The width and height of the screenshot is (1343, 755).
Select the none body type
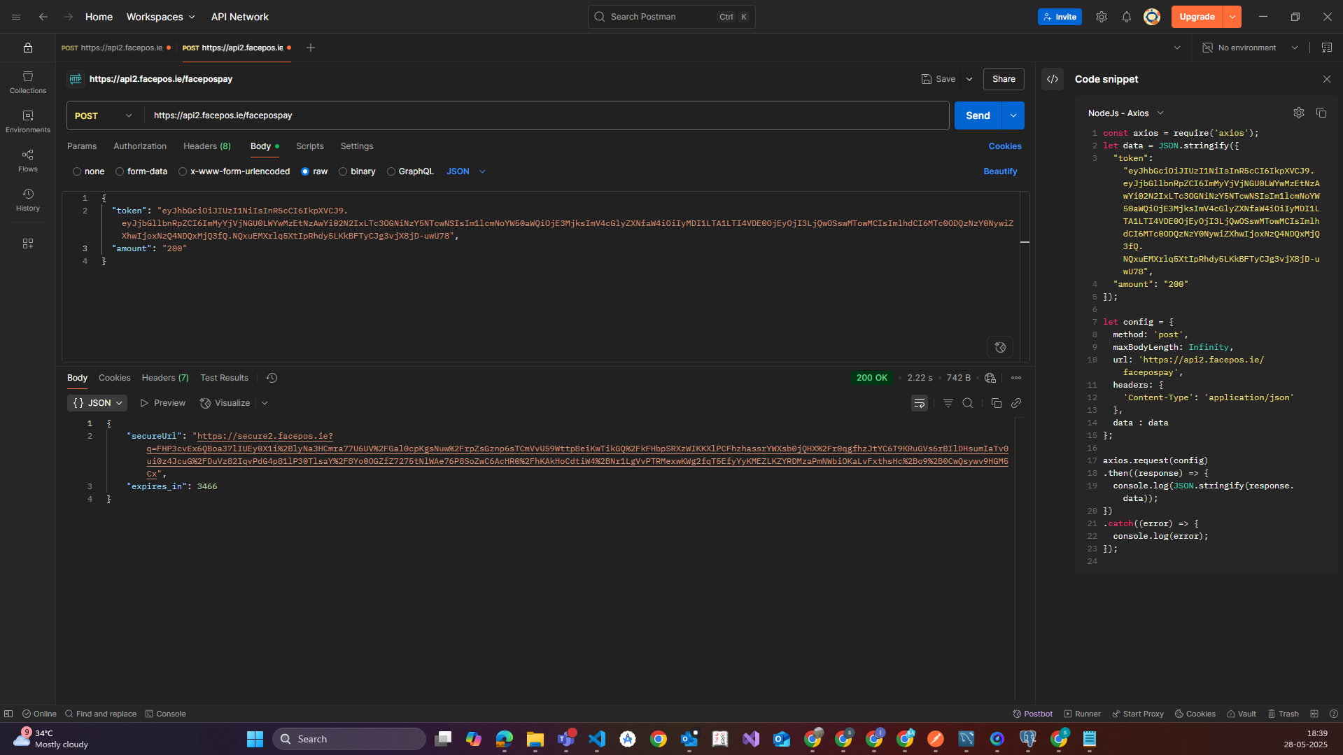tap(88, 171)
